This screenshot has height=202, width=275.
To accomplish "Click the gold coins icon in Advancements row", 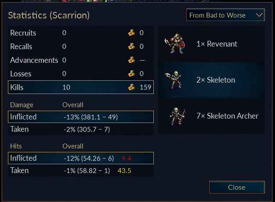I will [131, 60].
